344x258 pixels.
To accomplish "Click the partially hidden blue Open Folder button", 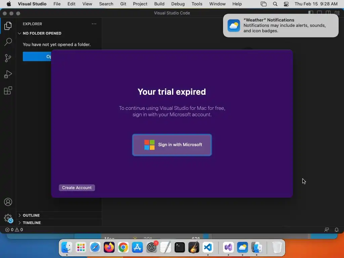I will coord(37,56).
